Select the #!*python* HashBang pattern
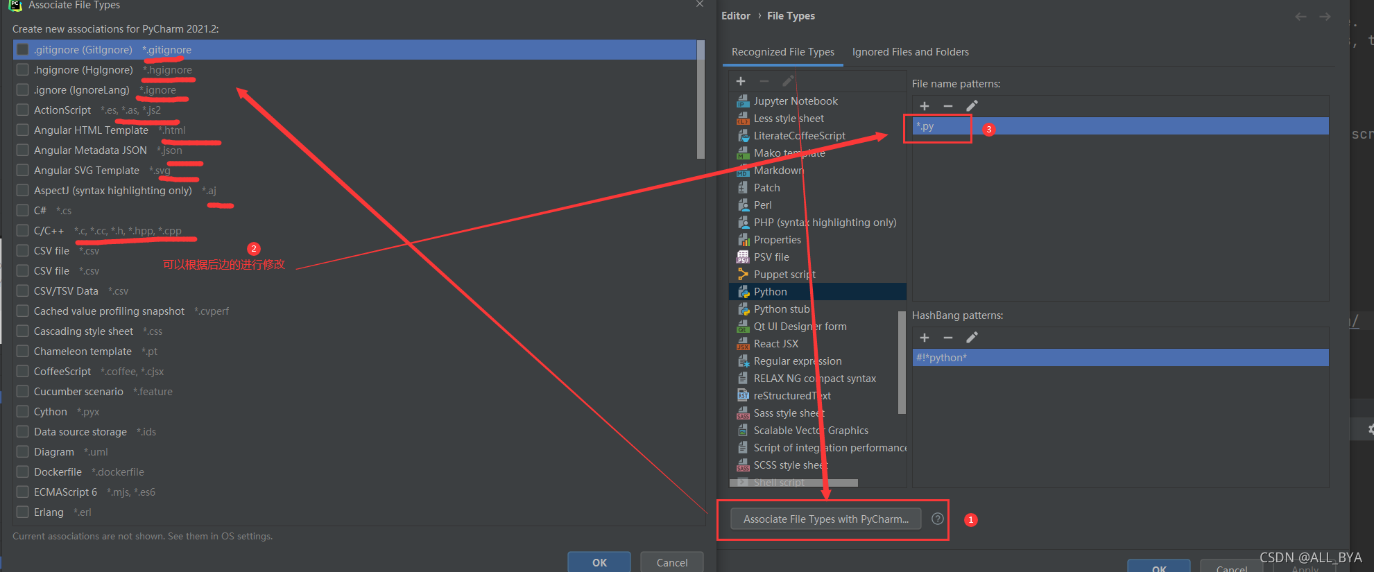 1120,358
